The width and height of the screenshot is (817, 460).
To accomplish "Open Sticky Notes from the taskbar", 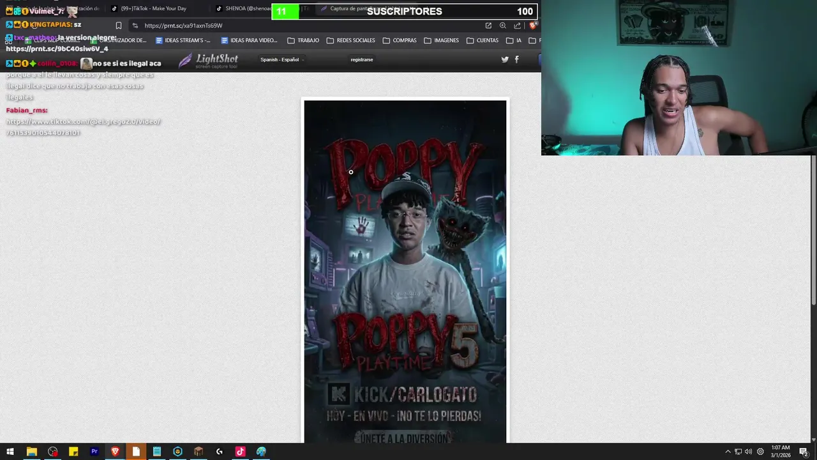I will [x=73, y=452].
